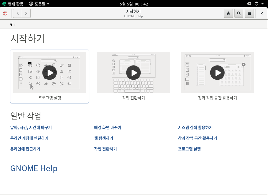Click the bookmark star icon
Screen dimensions: 268x195
coord(228,13)
